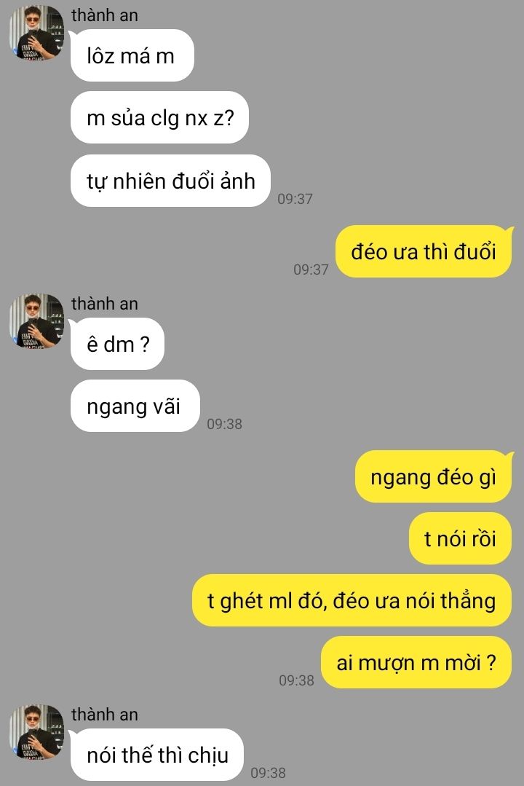Tap thành an's avatar beside the last message
This screenshot has width=524, height=786.
pyautogui.click(x=36, y=732)
